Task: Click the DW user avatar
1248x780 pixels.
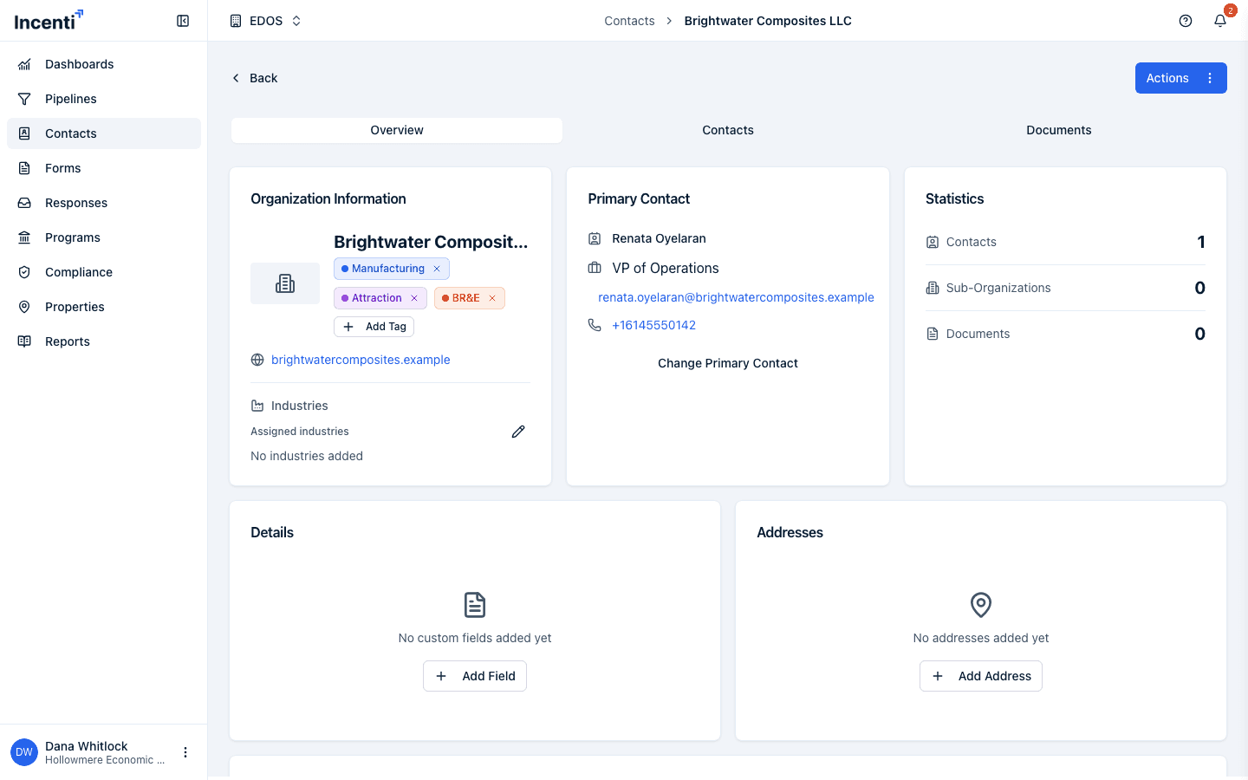Action: coord(24,752)
